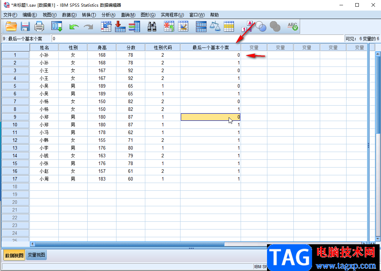Click the horizontal scrollbar thumb

click(x=129, y=244)
